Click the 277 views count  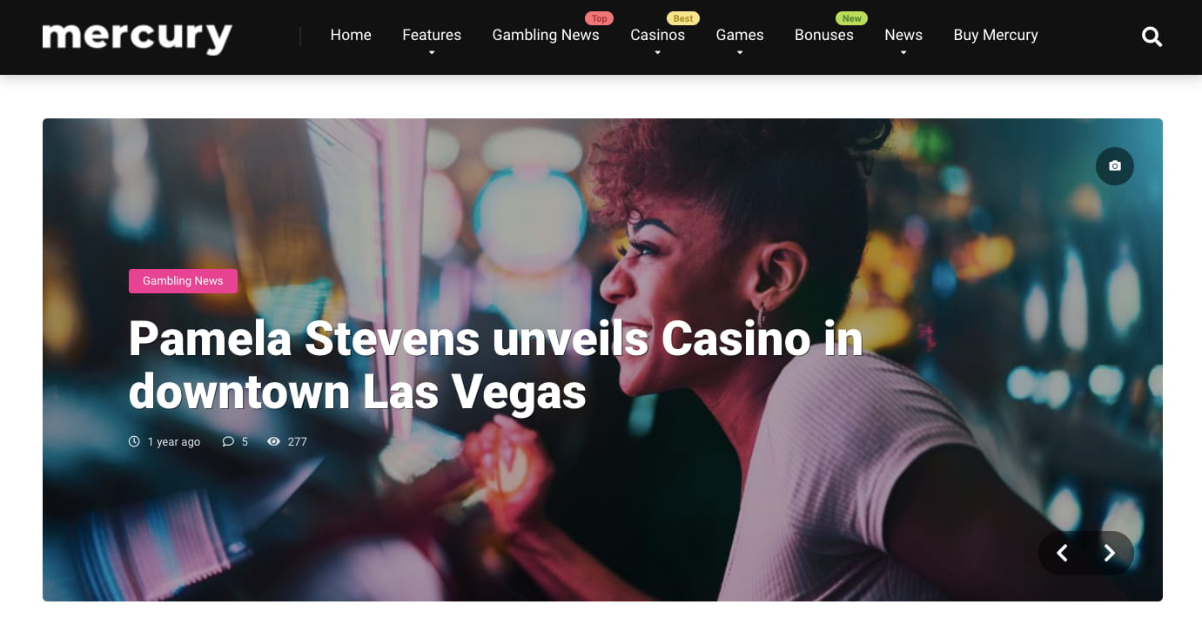click(297, 441)
